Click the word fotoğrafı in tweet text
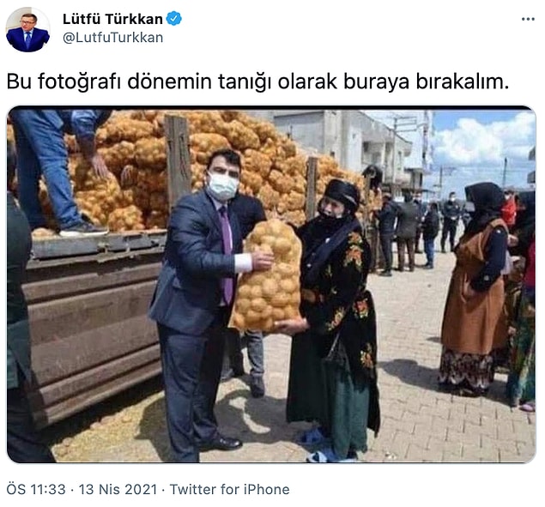The image size is (545, 507). (79, 82)
